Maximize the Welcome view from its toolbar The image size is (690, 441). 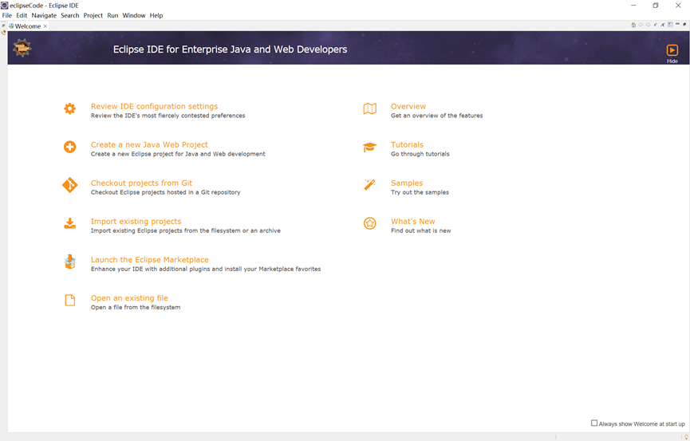684,24
